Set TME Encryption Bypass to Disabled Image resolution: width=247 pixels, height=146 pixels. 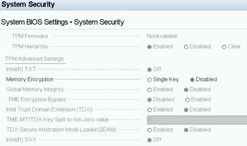(x=150, y=100)
